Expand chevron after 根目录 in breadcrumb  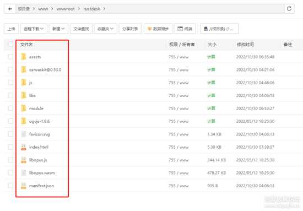click(x=34, y=9)
